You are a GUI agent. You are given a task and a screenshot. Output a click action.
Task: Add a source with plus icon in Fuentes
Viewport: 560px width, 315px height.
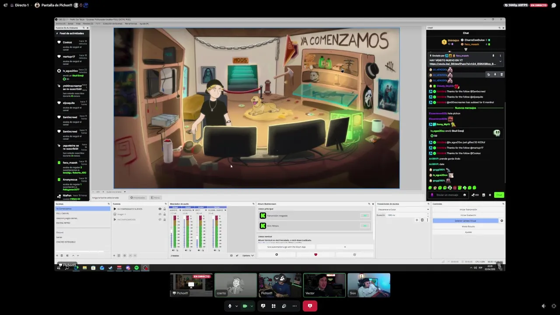[114, 255]
